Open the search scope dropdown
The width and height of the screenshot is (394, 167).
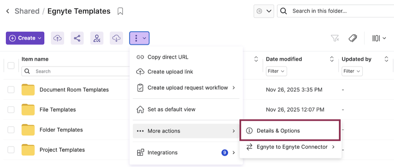pos(263,11)
